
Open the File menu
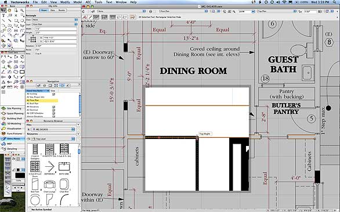(35, 2)
